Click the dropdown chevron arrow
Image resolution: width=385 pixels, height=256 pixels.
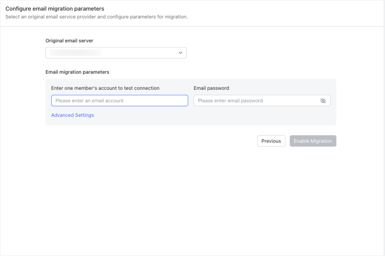click(180, 53)
